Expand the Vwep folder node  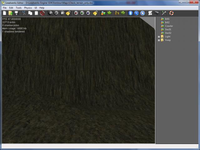[159, 40]
